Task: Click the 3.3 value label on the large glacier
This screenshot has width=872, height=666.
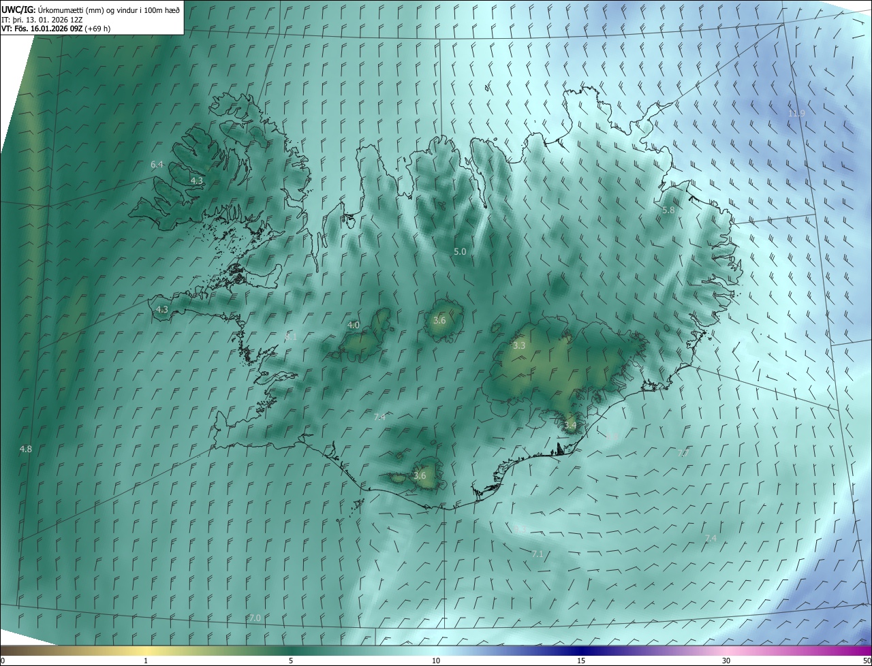Action: tap(519, 345)
